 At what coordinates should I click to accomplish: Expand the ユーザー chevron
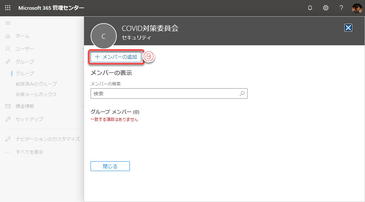(x=83, y=49)
